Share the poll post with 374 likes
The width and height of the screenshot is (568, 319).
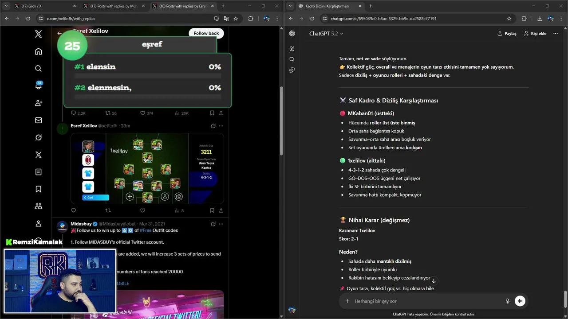click(x=221, y=113)
